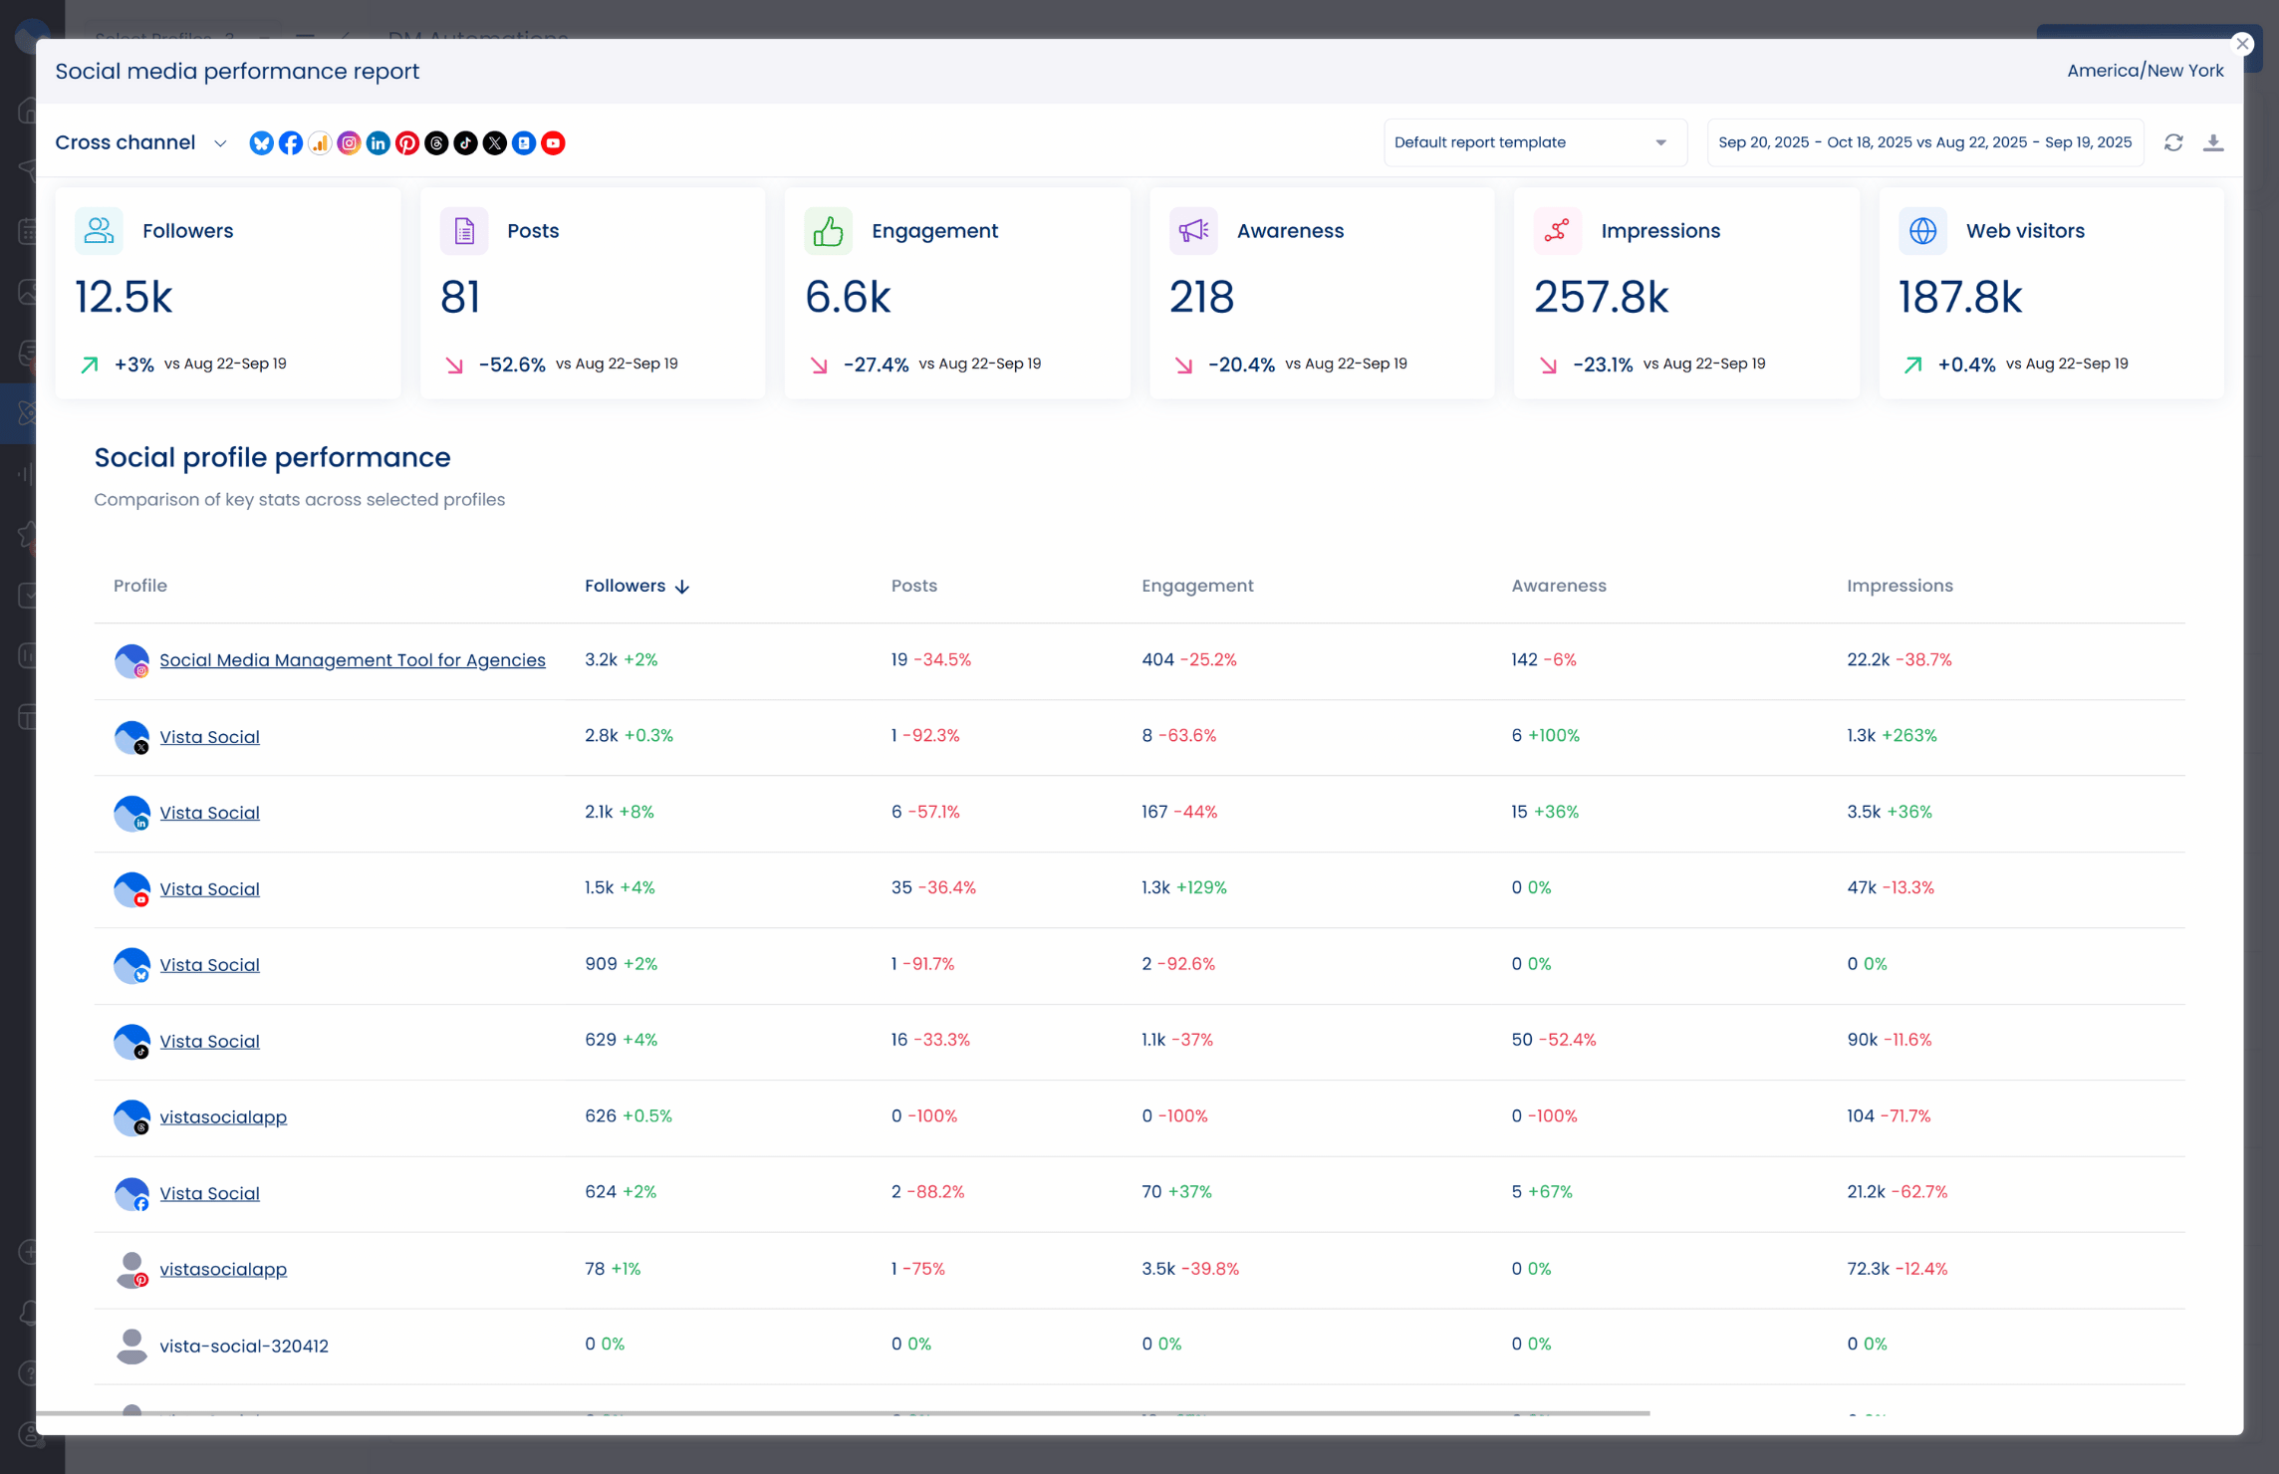Click the Facebook channel icon
This screenshot has width=2279, height=1474.
tap(290, 142)
